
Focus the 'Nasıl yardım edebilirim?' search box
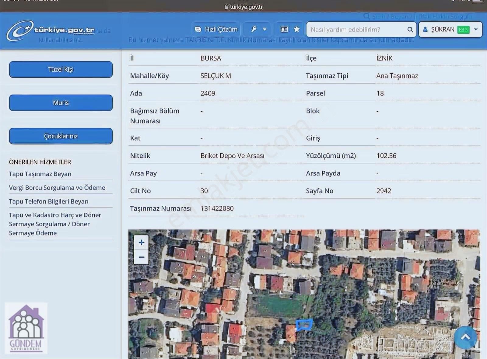tap(356, 30)
